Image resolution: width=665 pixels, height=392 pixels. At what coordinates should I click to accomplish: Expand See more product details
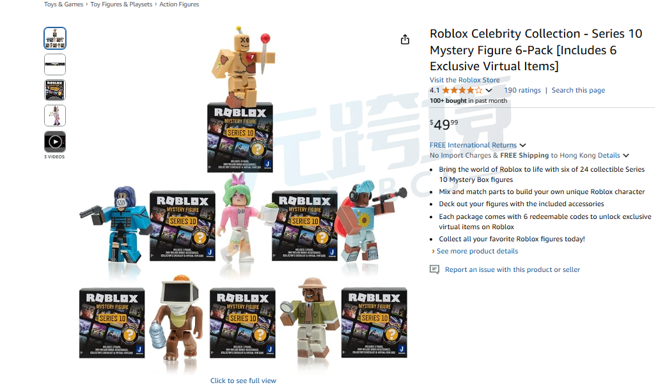pyautogui.click(x=477, y=251)
